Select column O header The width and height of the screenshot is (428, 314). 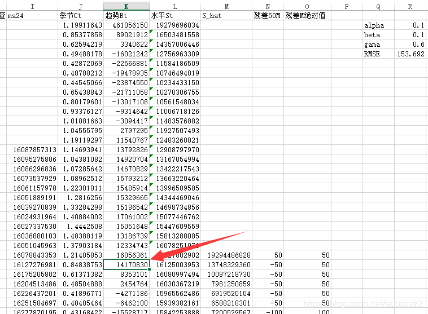(307, 6)
